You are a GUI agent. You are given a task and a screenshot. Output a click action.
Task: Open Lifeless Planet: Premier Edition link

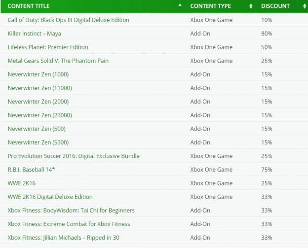point(48,47)
